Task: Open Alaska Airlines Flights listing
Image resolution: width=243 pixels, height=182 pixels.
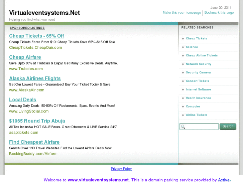Action: tap(35, 78)
